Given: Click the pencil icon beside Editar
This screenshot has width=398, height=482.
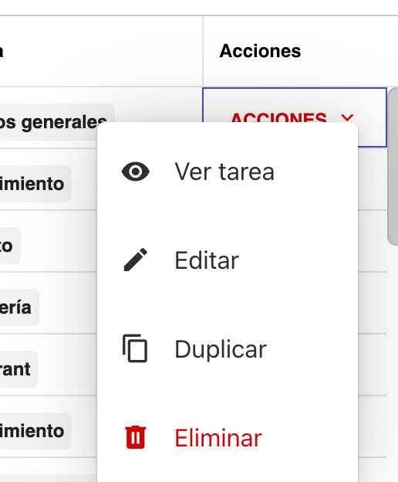Looking at the screenshot, I should click(135, 260).
